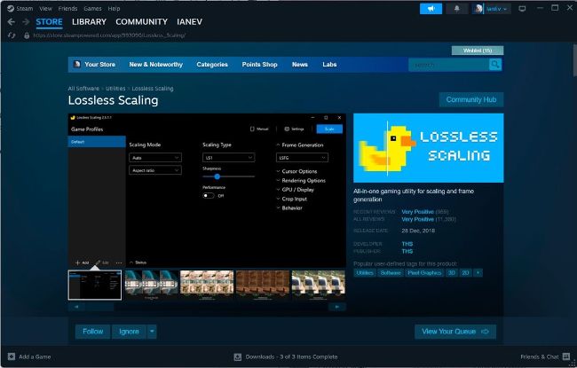This screenshot has height=368, width=577.
Task: Open the New & Noteworthy dropdown
Action: tap(155, 65)
